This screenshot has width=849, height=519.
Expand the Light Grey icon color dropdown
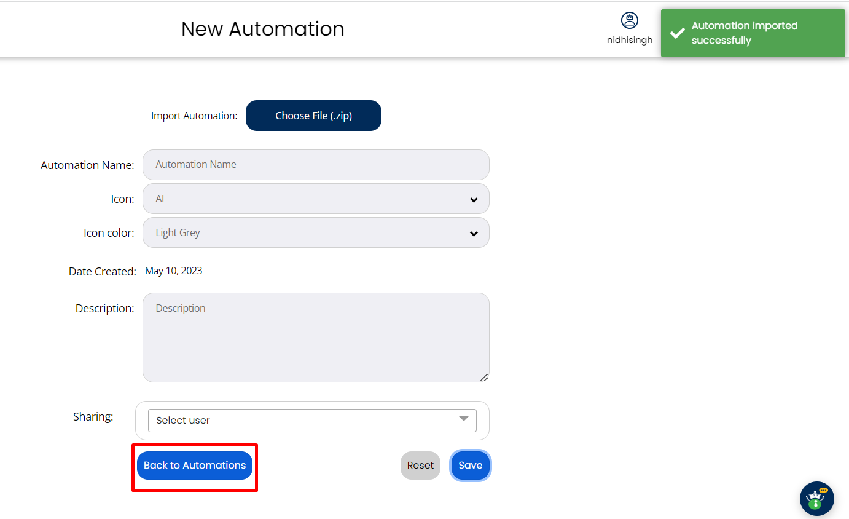[307, 233]
